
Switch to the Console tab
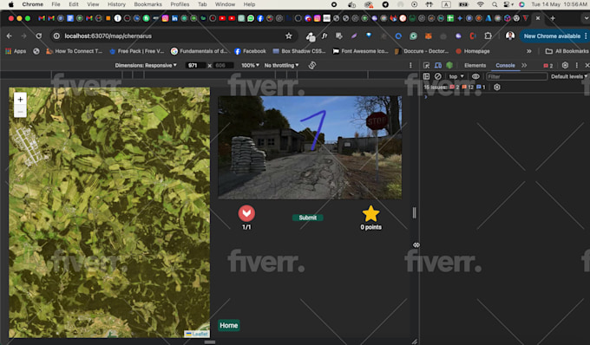pos(505,65)
